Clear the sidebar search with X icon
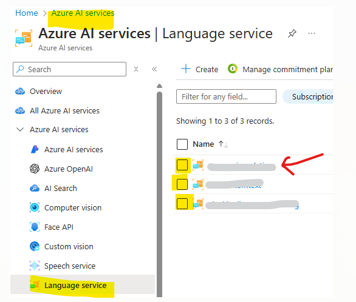356x302 pixels. pyautogui.click(x=136, y=69)
